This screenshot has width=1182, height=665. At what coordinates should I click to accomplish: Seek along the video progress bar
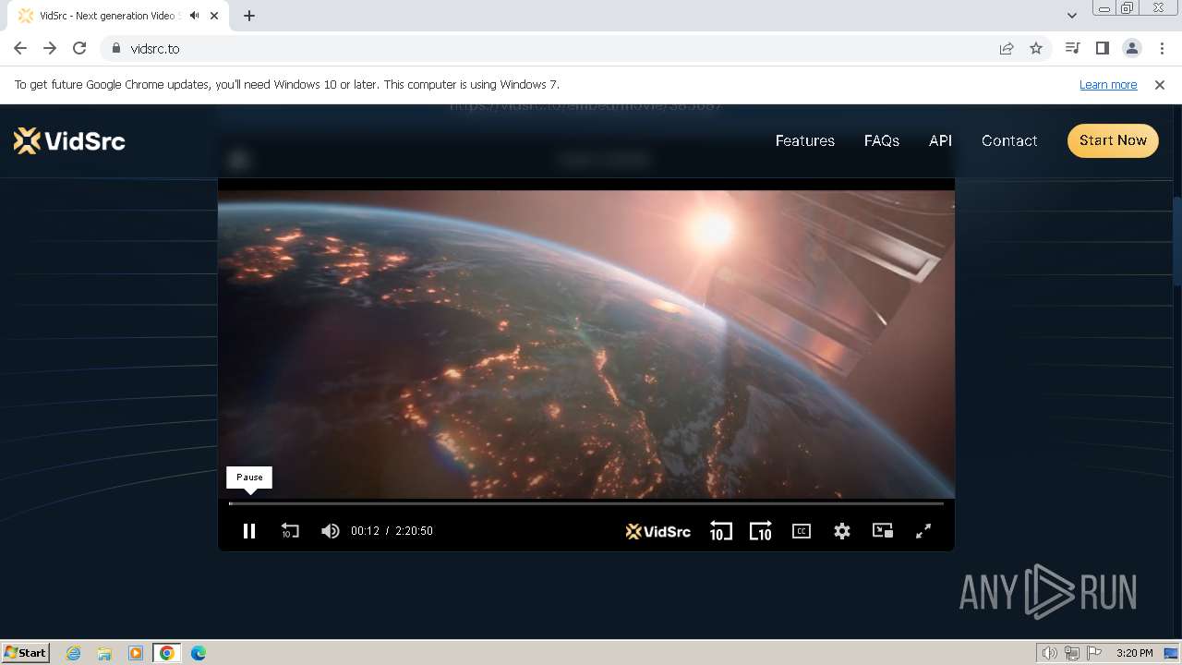click(586, 503)
